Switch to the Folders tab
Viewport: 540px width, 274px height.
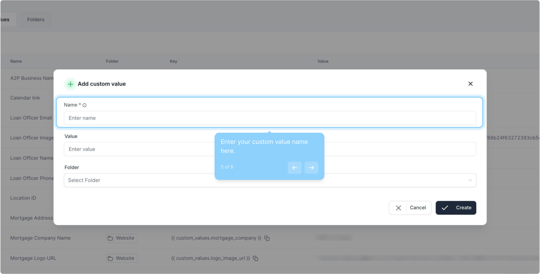coord(36,20)
